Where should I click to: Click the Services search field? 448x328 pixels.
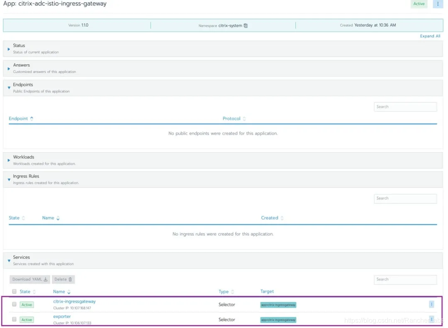click(405, 279)
